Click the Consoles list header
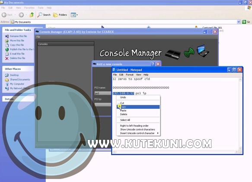252x182 pixels. click(x=66, y=44)
